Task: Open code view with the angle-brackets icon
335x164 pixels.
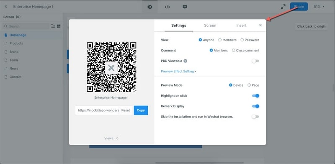Action: [167, 7]
